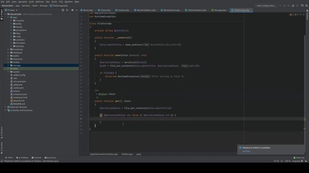Viewport: 309px width, 173px height.
Task: Expand Scratches and Consoles node
Action: pos(5,110)
